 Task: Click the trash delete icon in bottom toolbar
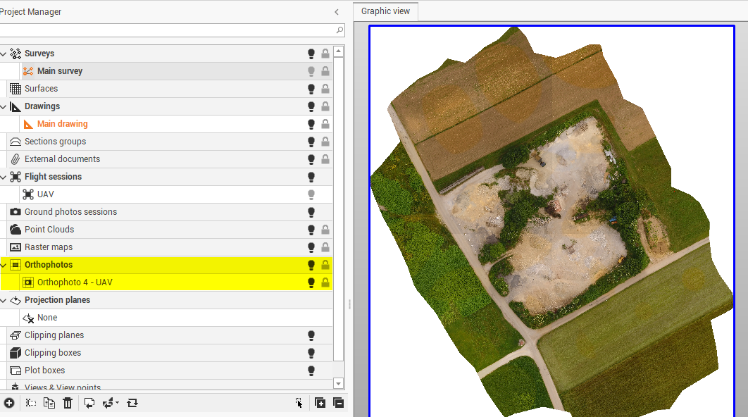point(68,403)
